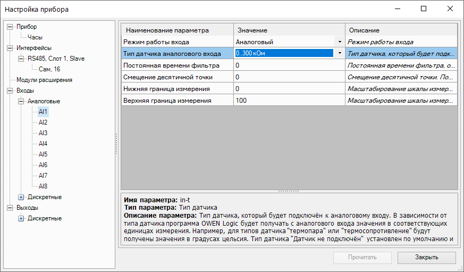Select analog input AI2
464x272 pixels.
pos(43,122)
